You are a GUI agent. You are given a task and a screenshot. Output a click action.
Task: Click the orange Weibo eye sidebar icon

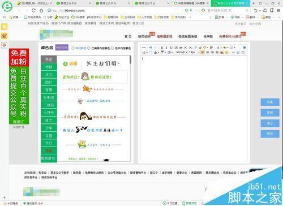point(4,36)
